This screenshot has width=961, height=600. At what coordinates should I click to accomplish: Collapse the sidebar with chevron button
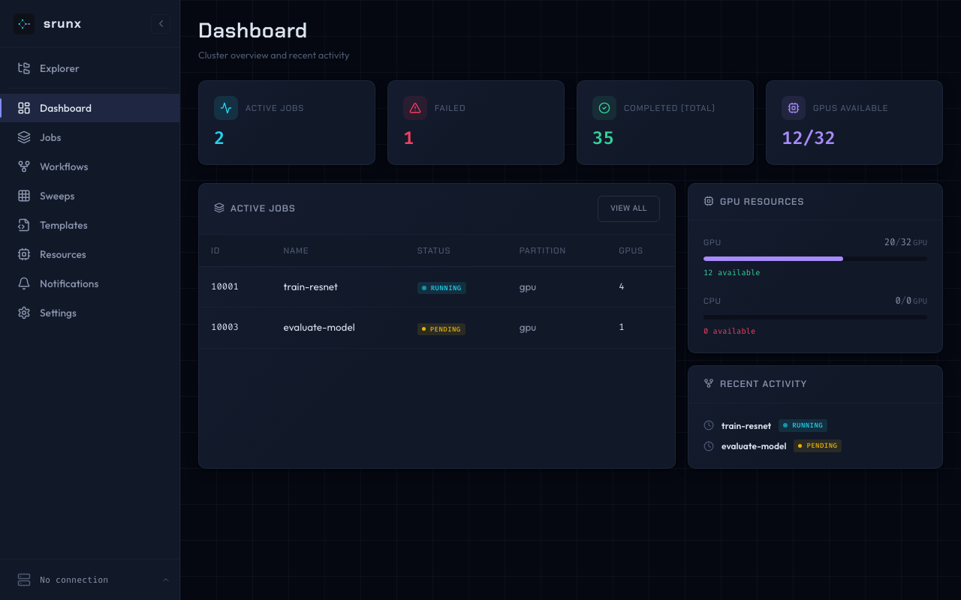161,24
